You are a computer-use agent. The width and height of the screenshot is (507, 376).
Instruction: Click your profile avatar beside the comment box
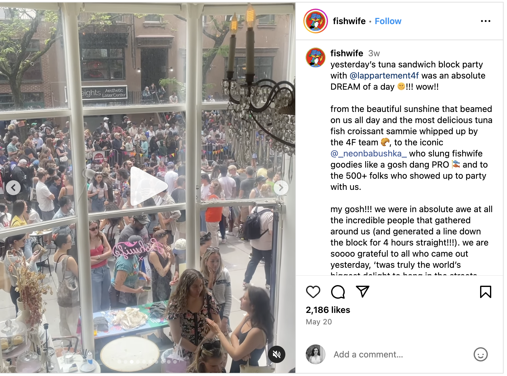pyautogui.click(x=316, y=354)
